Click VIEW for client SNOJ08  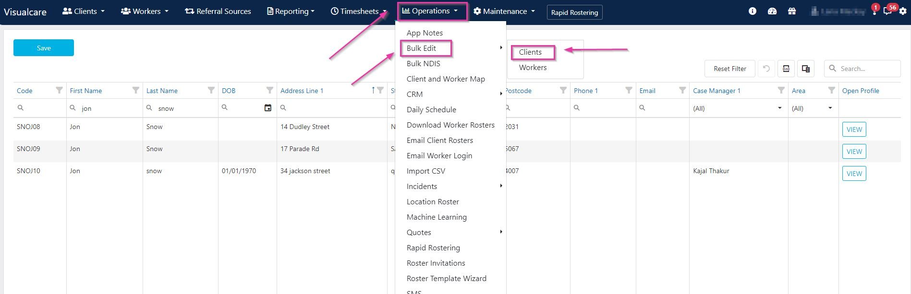854,129
